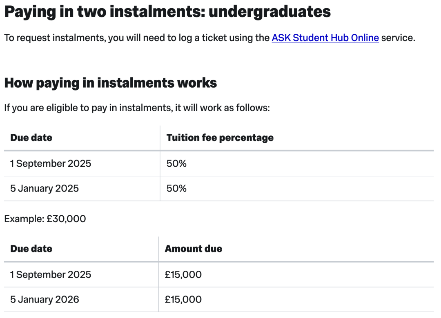Click the 50% cell for 5 January 2025
The image size is (441, 318).
pyautogui.click(x=176, y=188)
